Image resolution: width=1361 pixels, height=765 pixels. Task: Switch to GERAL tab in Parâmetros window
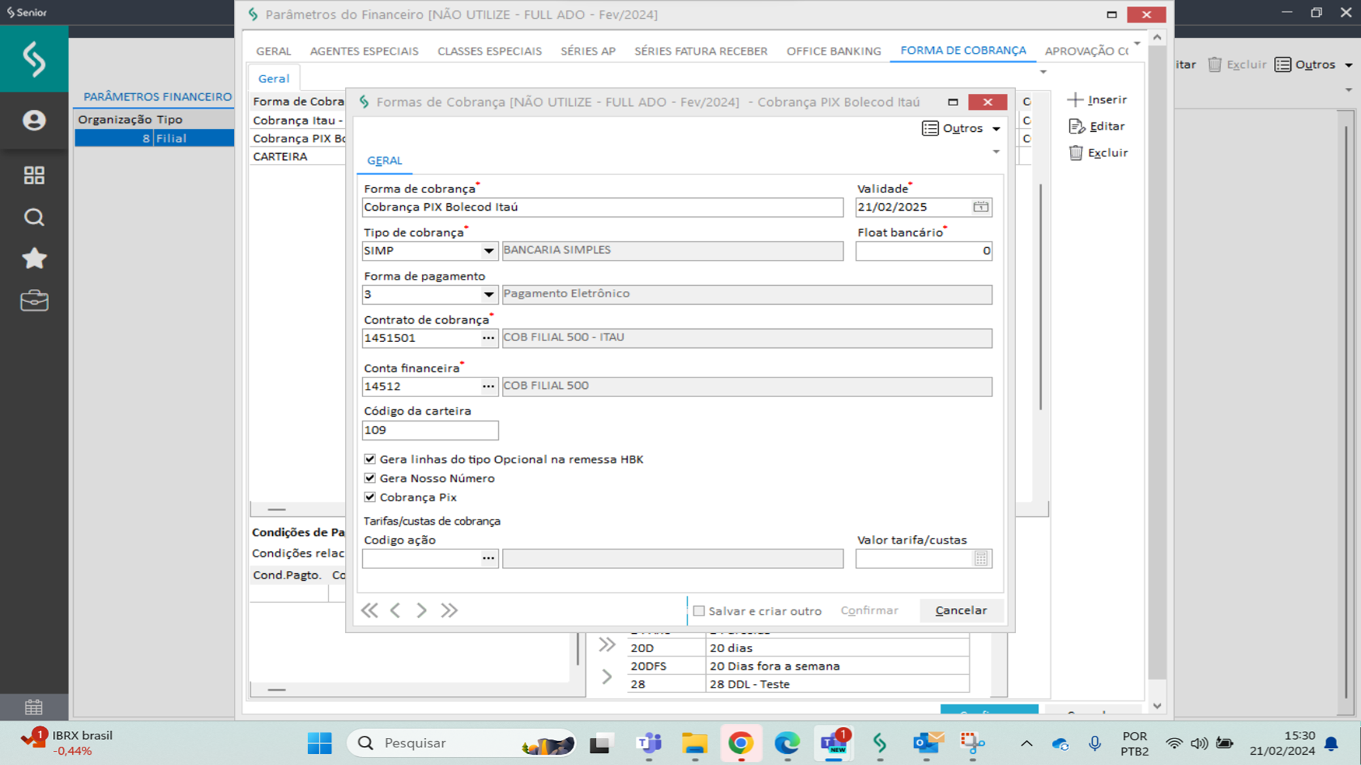pyautogui.click(x=273, y=51)
